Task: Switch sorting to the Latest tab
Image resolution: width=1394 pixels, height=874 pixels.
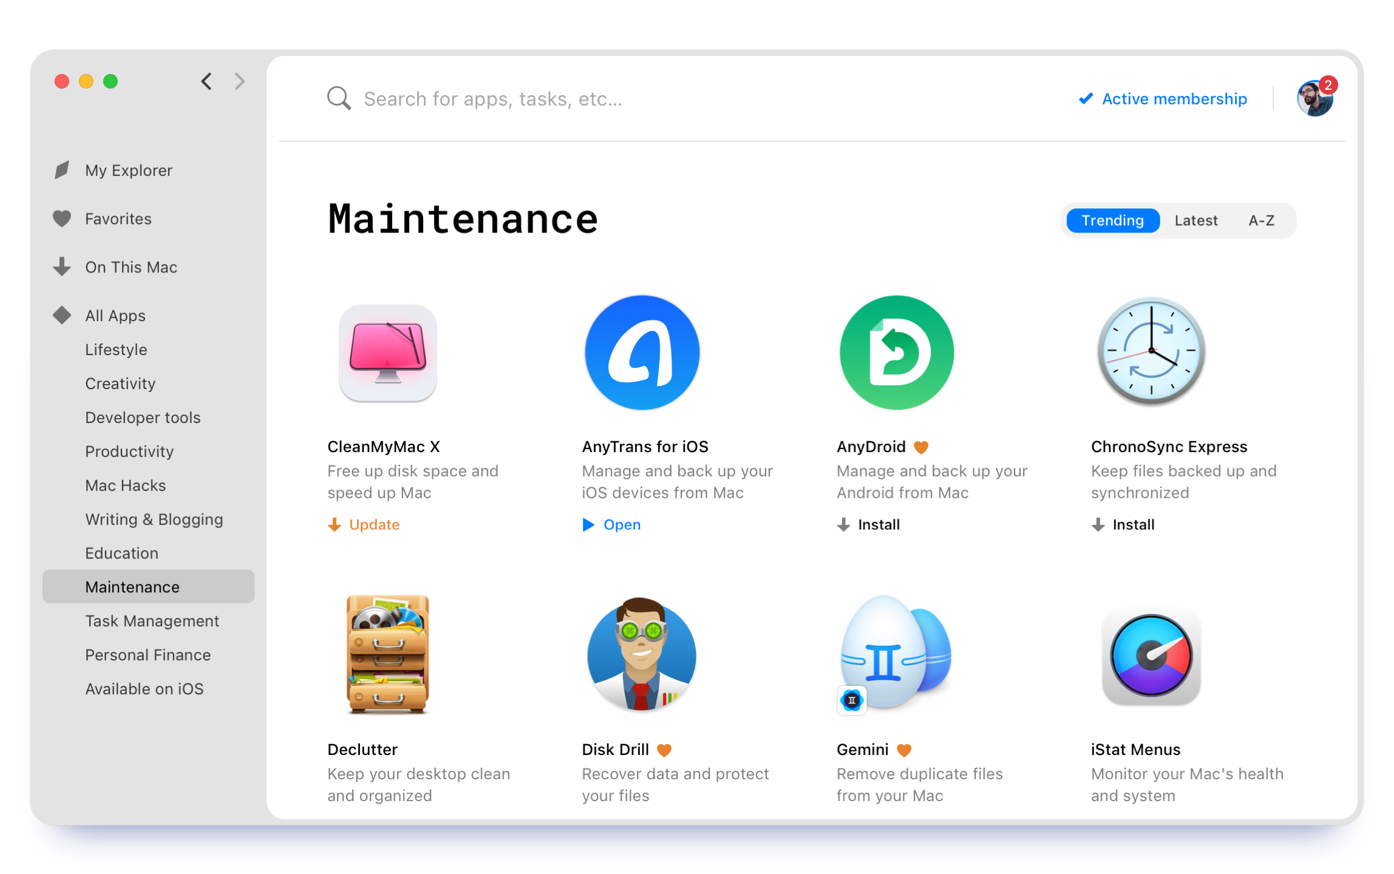Action: click(1195, 220)
